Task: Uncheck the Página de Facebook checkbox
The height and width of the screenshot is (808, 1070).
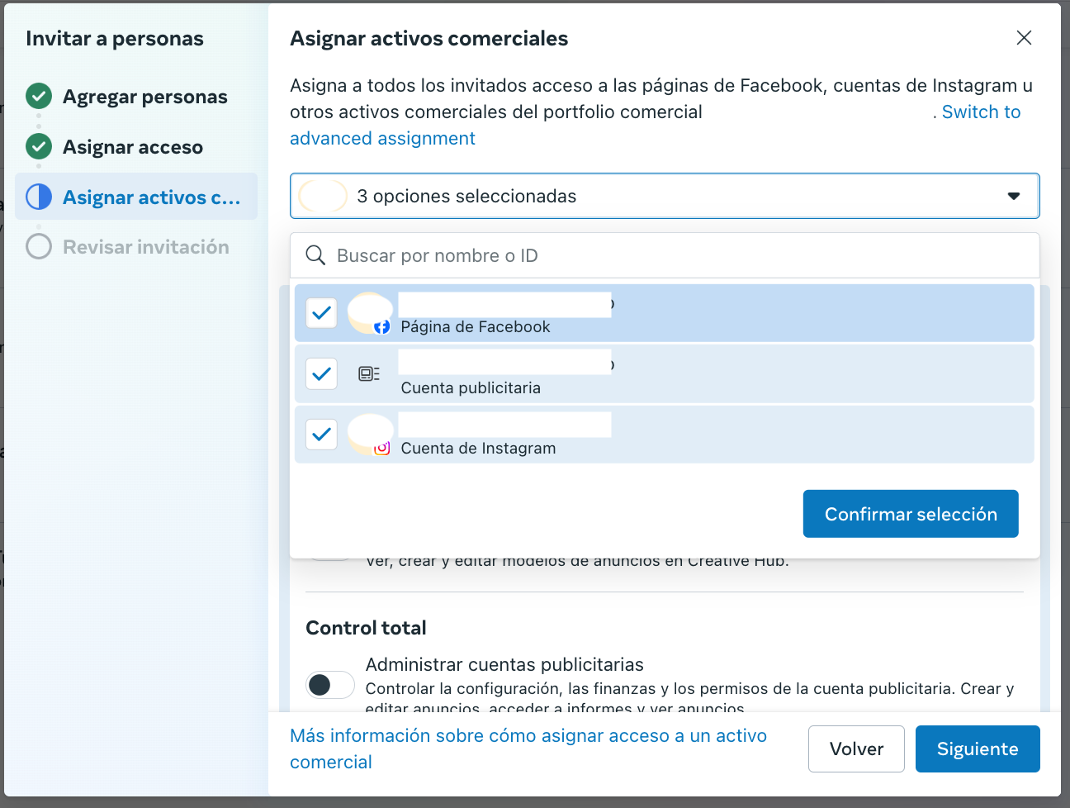Action: [x=321, y=313]
